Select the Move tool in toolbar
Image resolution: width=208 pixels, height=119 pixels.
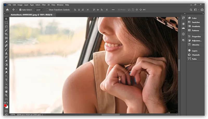click(6, 19)
